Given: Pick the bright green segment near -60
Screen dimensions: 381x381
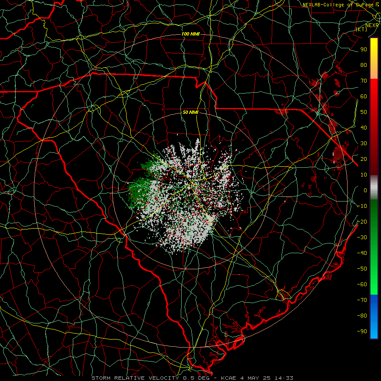Looking at the screenshot, I should pyautogui.click(x=374, y=284).
